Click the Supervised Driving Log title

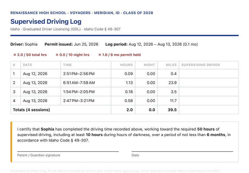[46, 22]
